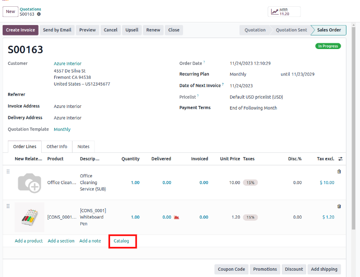Screen dimensions: 360x277
Task: Sort by the Quantity column header
Action: tap(130, 159)
